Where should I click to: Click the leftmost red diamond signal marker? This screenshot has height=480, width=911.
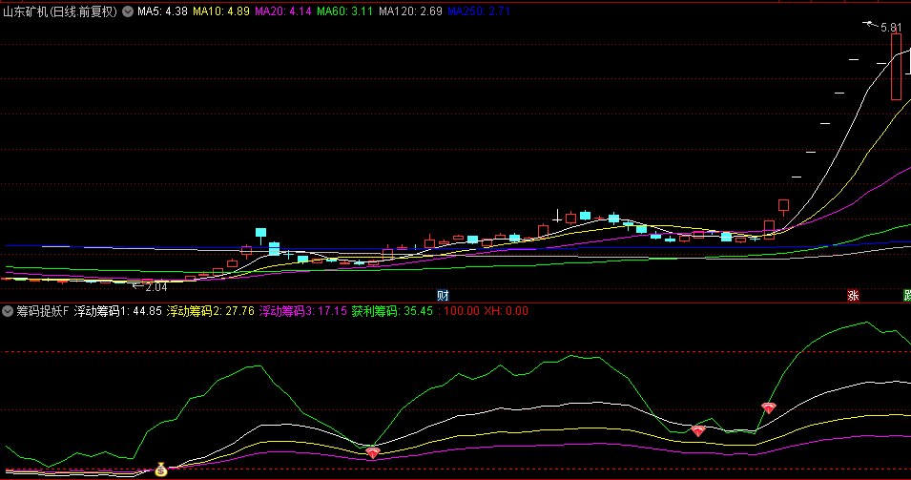pos(373,453)
